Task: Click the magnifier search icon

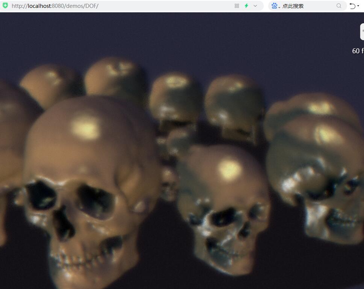Action: [339, 6]
